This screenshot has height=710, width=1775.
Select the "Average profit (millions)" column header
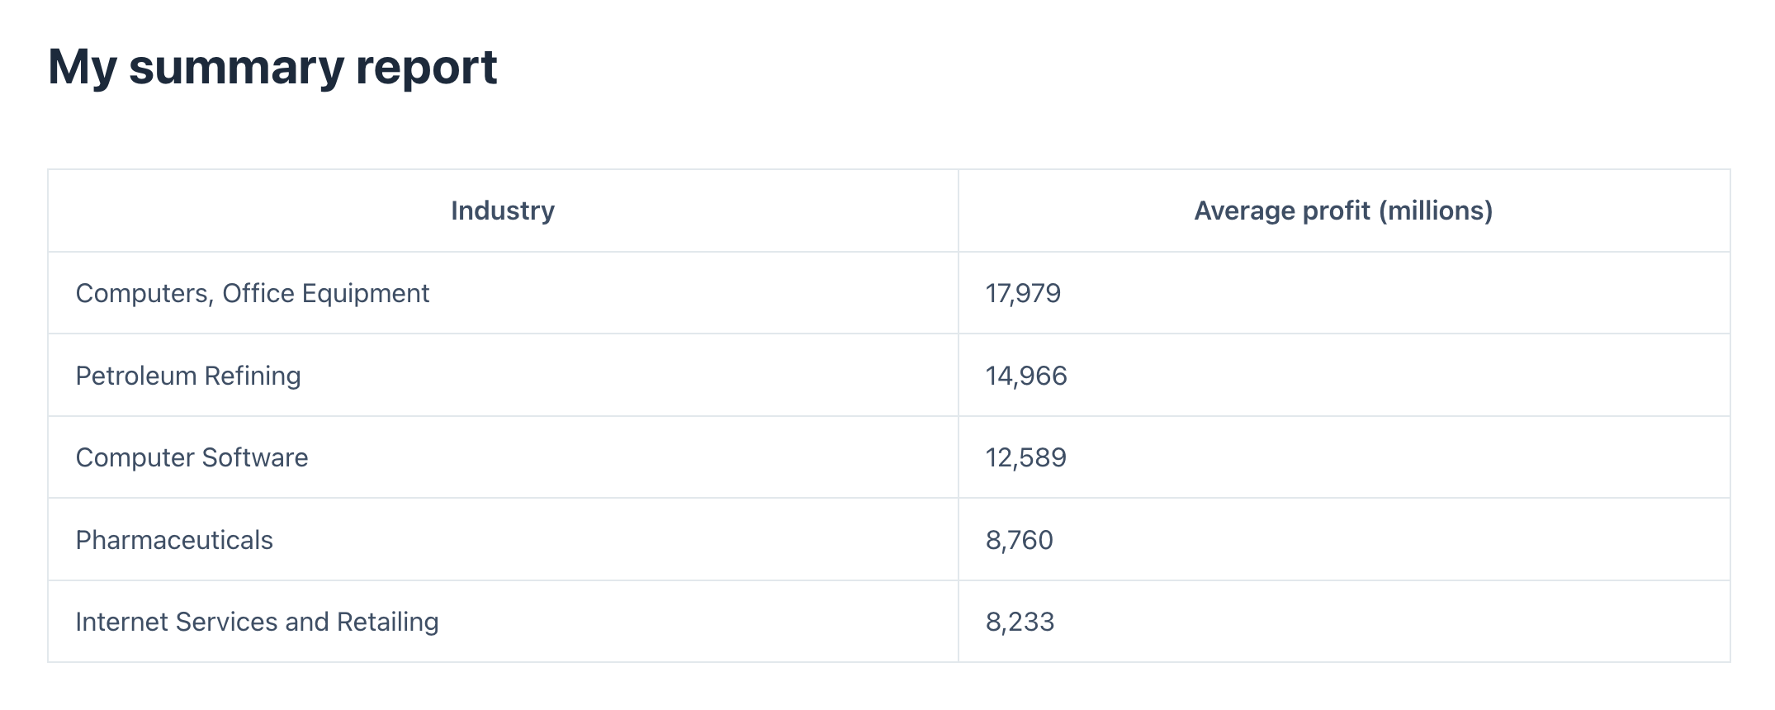pos(1343,211)
